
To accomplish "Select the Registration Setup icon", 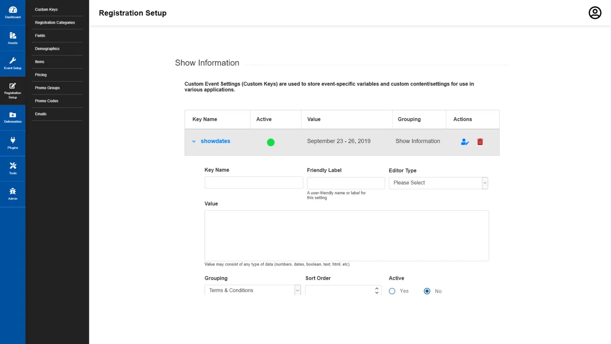I will (13, 86).
